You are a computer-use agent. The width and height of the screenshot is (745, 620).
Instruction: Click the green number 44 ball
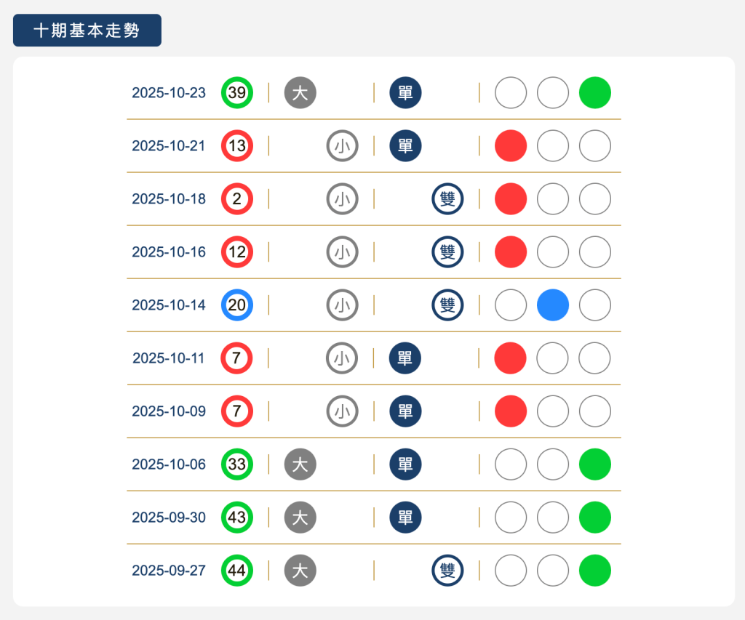[x=236, y=571]
